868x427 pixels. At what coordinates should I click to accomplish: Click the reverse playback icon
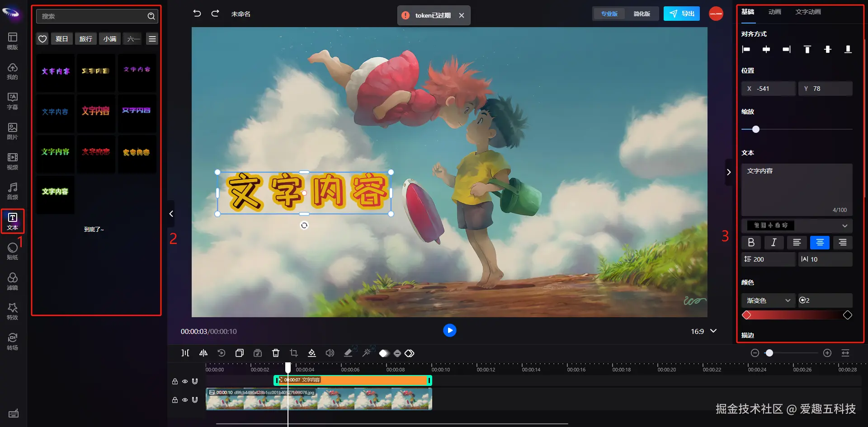[x=222, y=353]
